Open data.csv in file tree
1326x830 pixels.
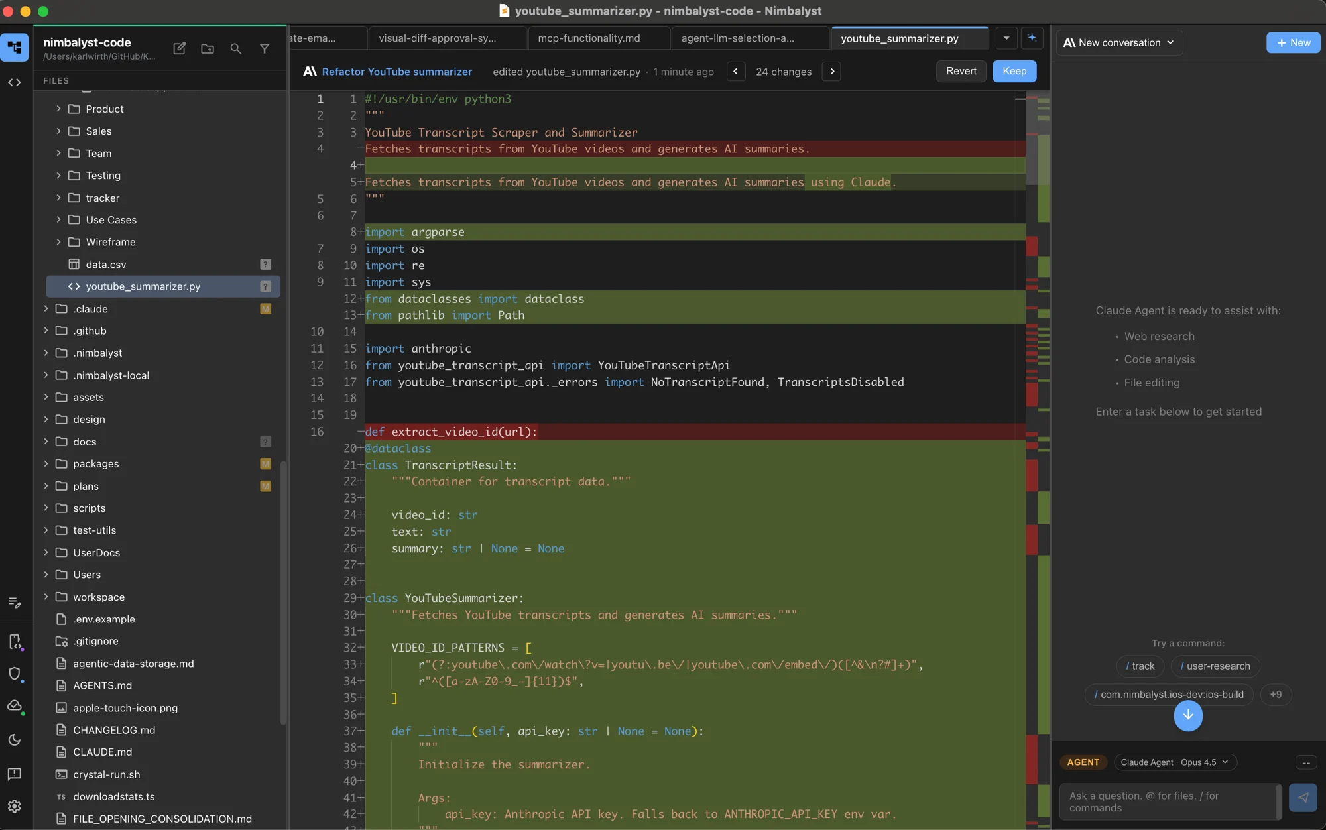point(105,264)
